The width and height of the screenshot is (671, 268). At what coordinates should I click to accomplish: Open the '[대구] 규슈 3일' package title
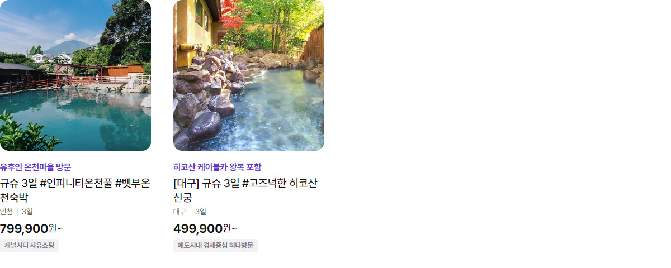pyautogui.click(x=245, y=190)
